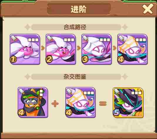Click the equals sign before result card
157x139 pixels.
tap(103, 103)
